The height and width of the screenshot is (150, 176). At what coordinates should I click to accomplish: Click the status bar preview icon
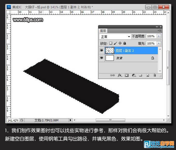(x=22, y=120)
